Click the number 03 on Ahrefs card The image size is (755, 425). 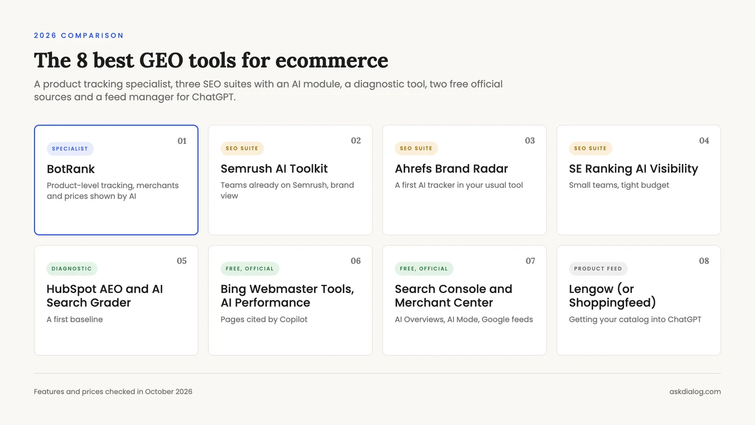[530, 141]
